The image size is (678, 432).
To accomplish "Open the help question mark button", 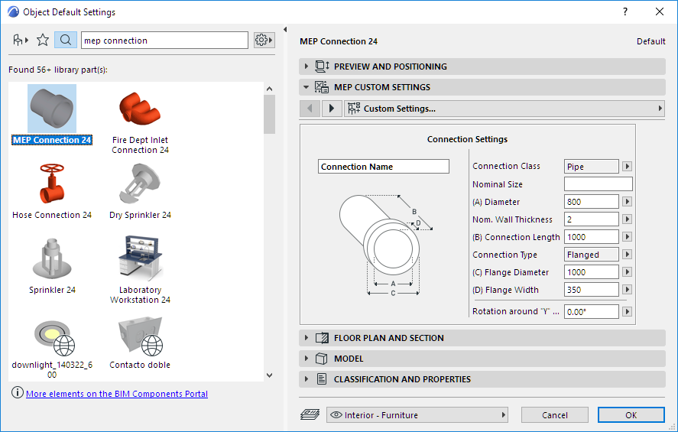I will [x=625, y=11].
